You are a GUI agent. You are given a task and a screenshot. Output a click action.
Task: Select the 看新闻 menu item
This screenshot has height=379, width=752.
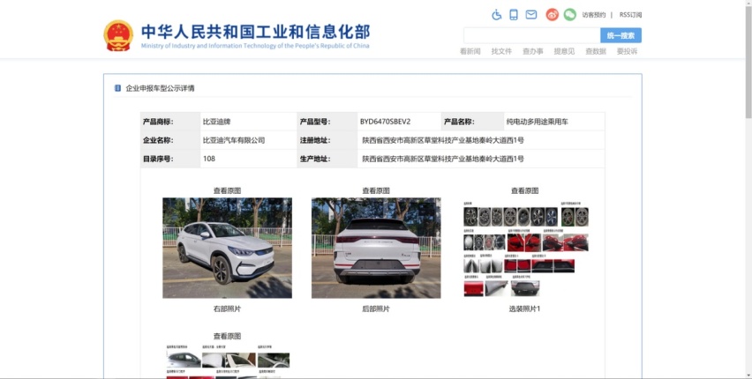pyautogui.click(x=470, y=51)
